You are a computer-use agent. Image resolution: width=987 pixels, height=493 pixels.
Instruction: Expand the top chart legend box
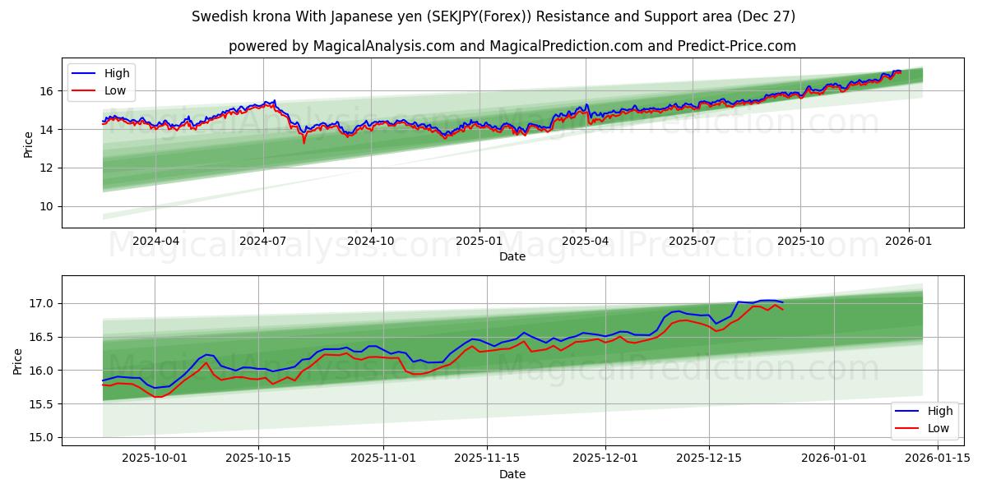103,81
